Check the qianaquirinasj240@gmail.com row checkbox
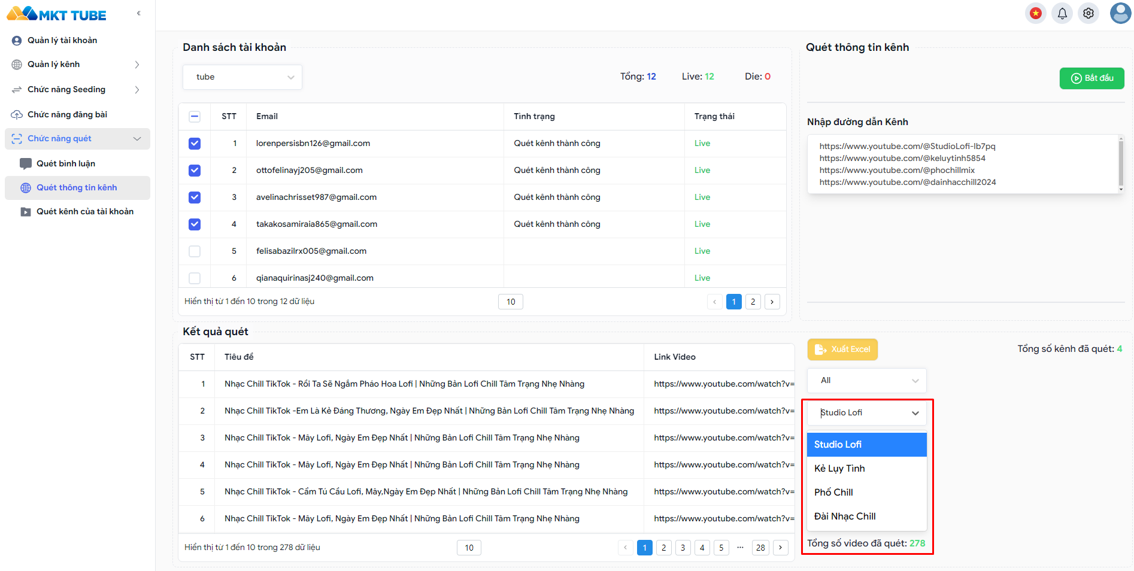This screenshot has width=1134, height=571. (195, 278)
